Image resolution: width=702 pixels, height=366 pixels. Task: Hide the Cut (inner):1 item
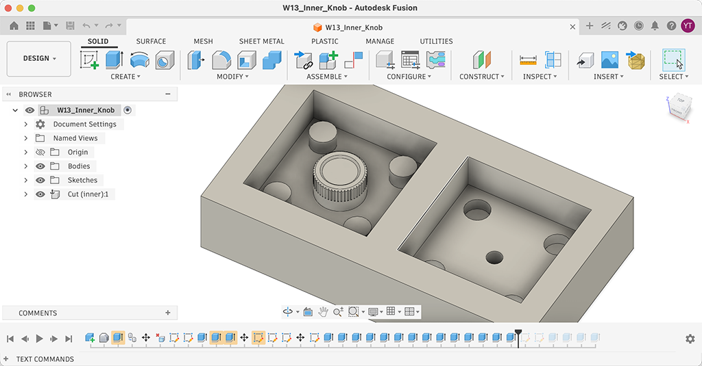coord(40,194)
